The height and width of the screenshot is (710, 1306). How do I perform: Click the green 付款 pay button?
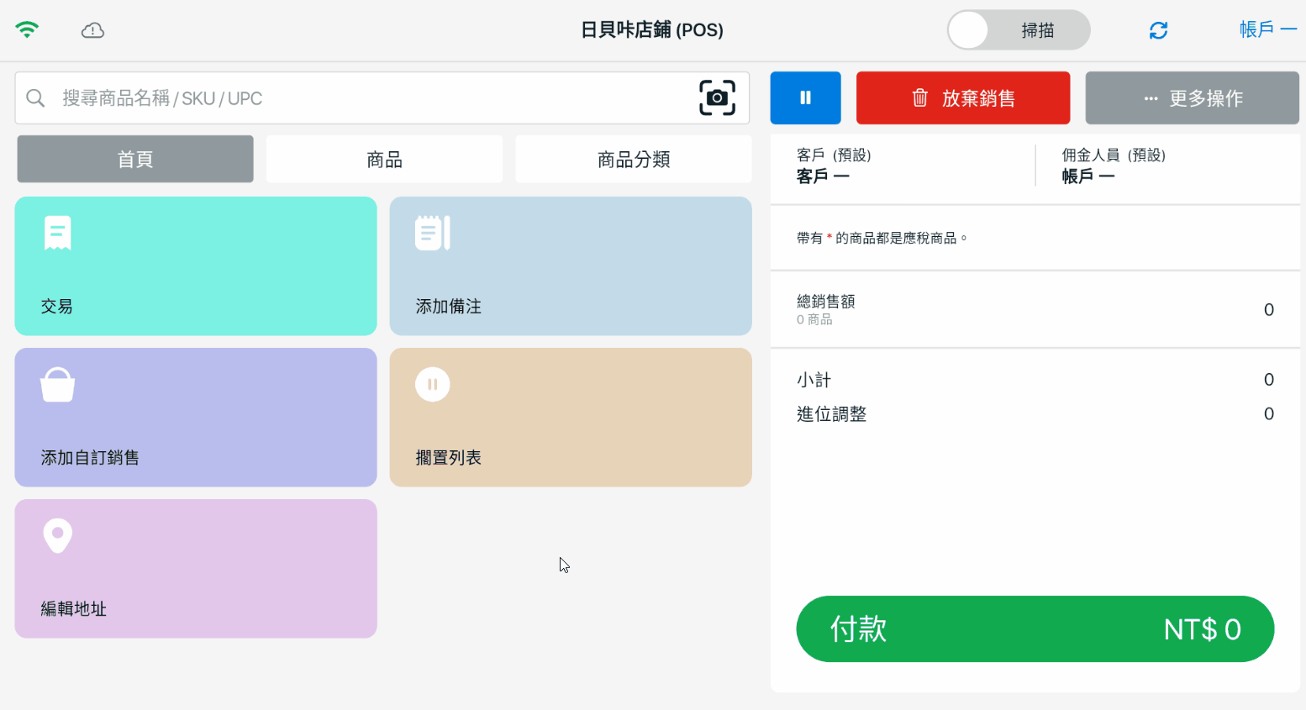click(1035, 628)
